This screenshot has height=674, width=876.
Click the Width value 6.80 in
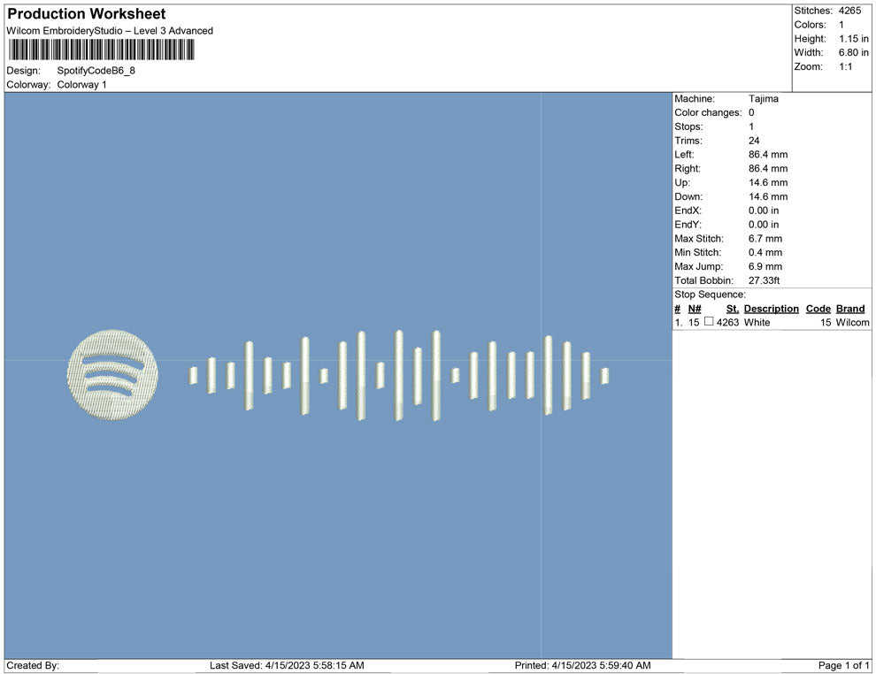click(854, 52)
